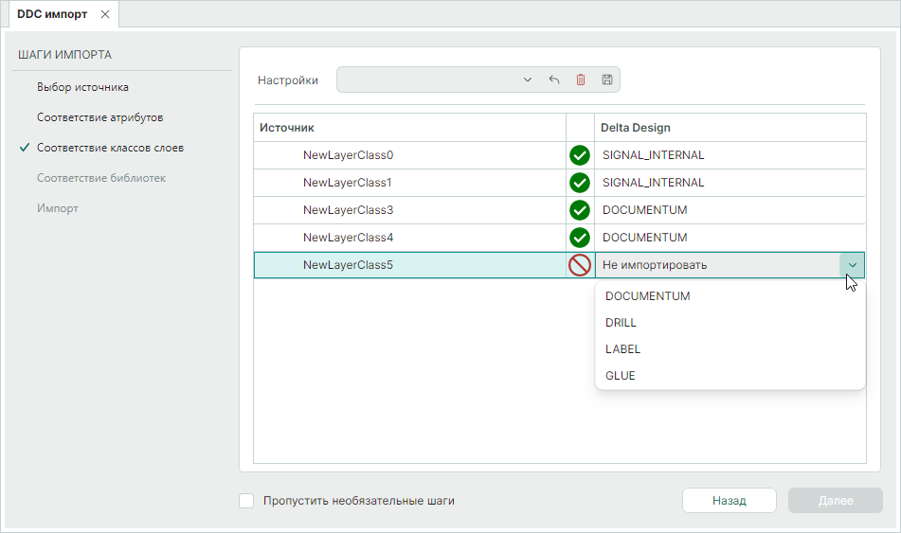Viewport: 901px width, 533px height.
Task: Click the save floppy disk icon
Action: click(x=607, y=80)
